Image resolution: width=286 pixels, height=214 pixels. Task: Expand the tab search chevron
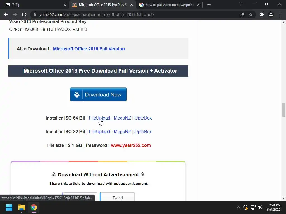241,4
